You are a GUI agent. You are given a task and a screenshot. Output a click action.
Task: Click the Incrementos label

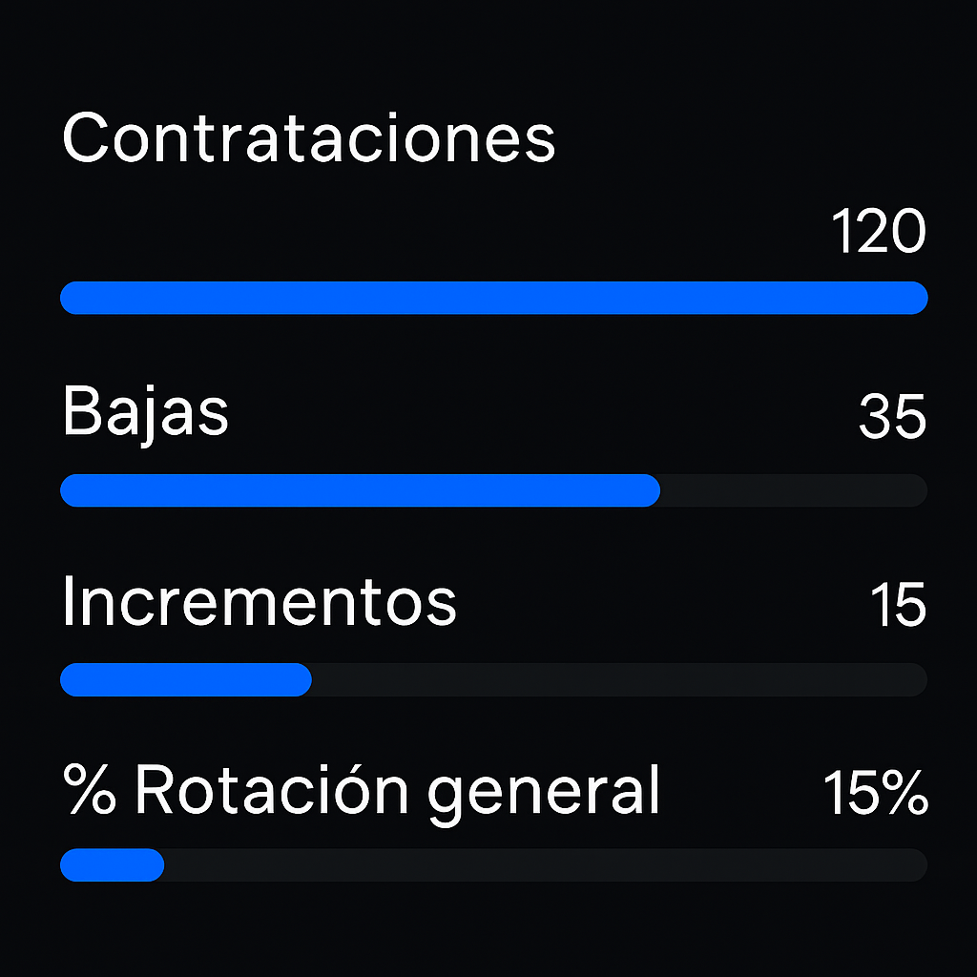(259, 602)
